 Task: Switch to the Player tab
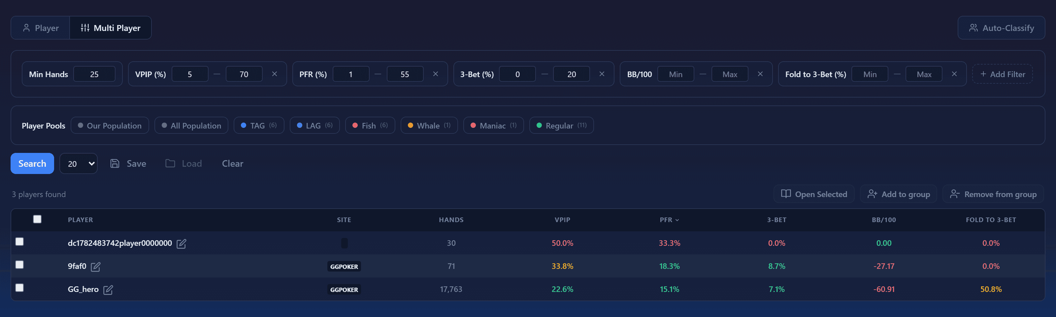41,28
